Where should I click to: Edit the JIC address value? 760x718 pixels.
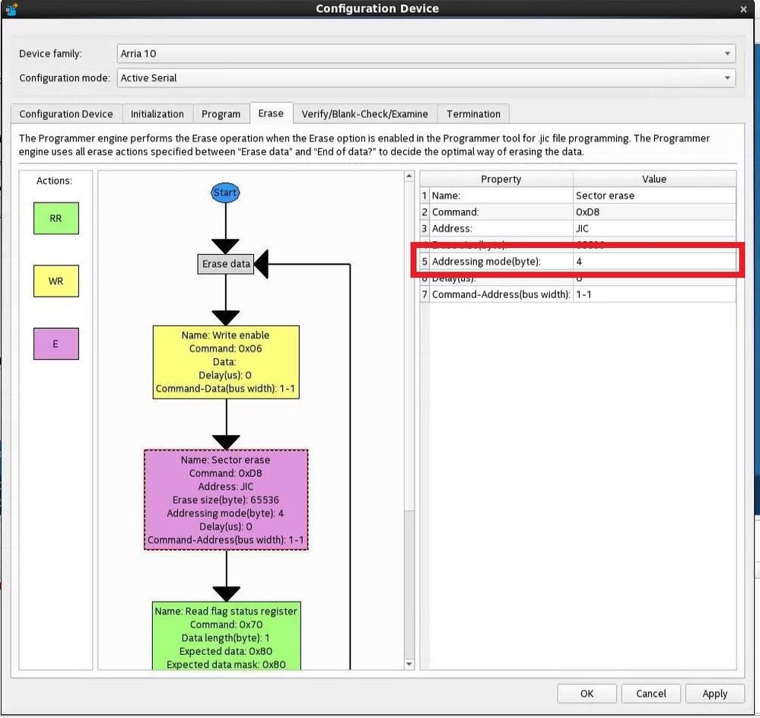coord(654,229)
